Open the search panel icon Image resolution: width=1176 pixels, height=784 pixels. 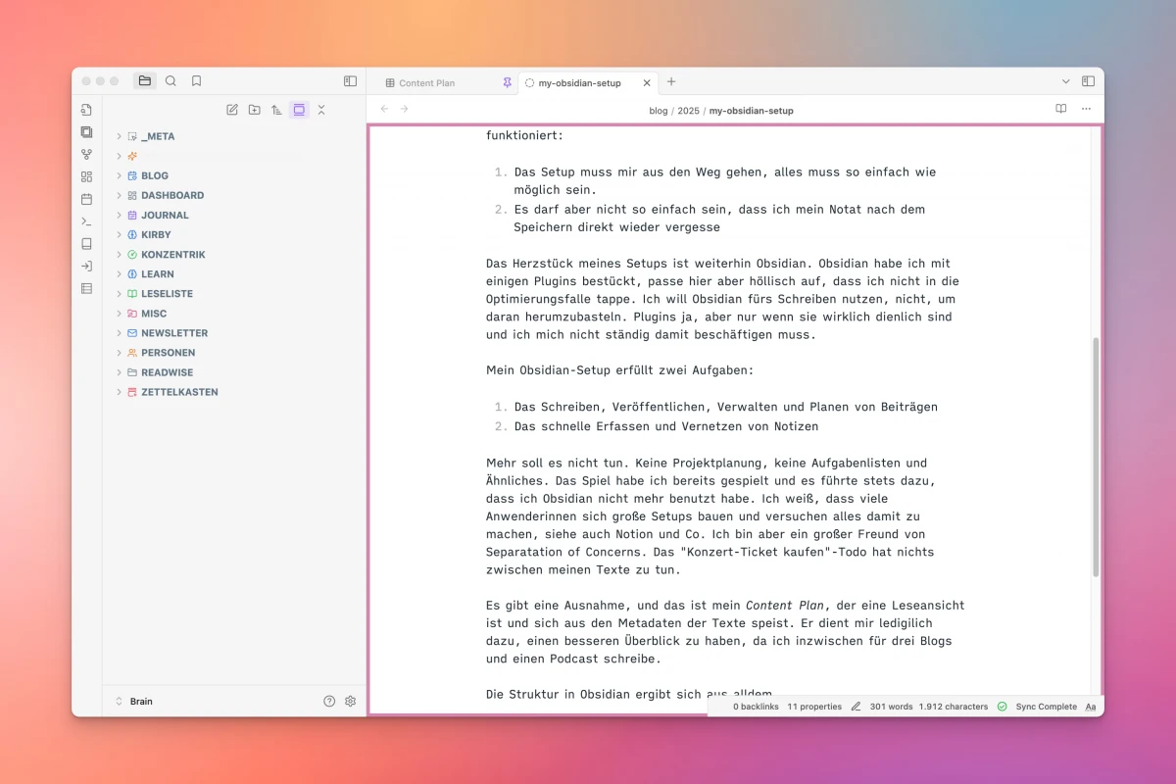(x=171, y=81)
